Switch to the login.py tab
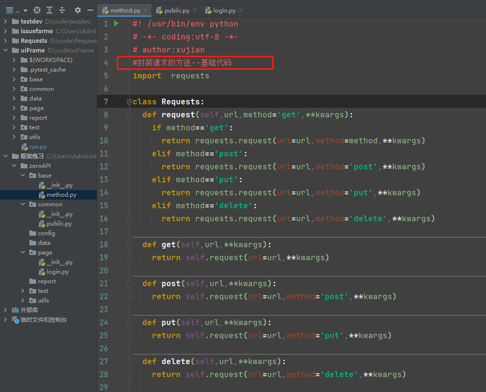 pos(224,11)
